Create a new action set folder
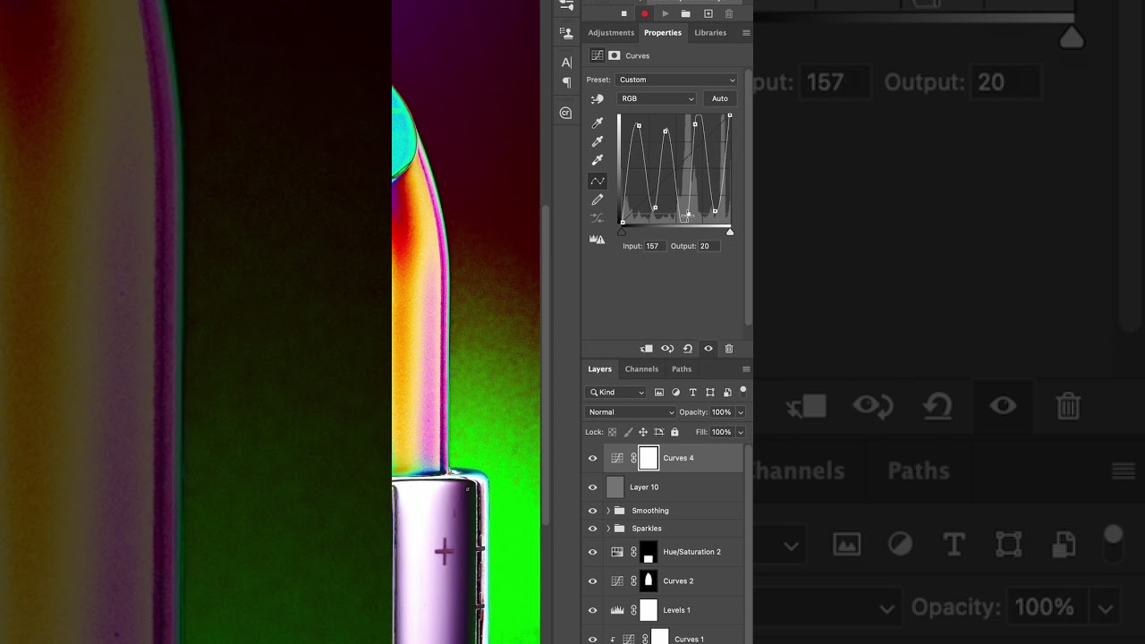The height and width of the screenshot is (644, 1145). coord(686,14)
